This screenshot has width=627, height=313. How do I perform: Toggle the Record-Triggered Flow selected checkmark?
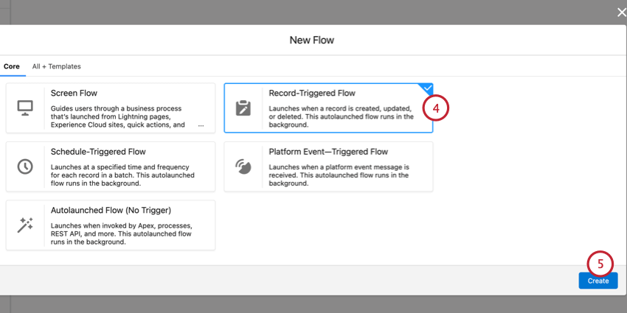coord(427,88)
